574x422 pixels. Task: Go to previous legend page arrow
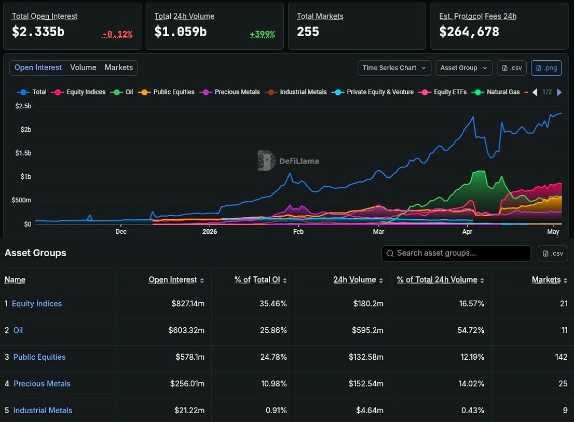[535, 92]
